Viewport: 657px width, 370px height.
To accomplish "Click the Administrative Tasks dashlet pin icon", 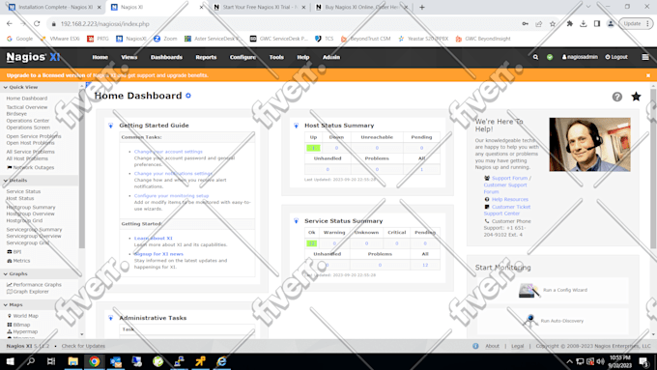I will 110,318.
